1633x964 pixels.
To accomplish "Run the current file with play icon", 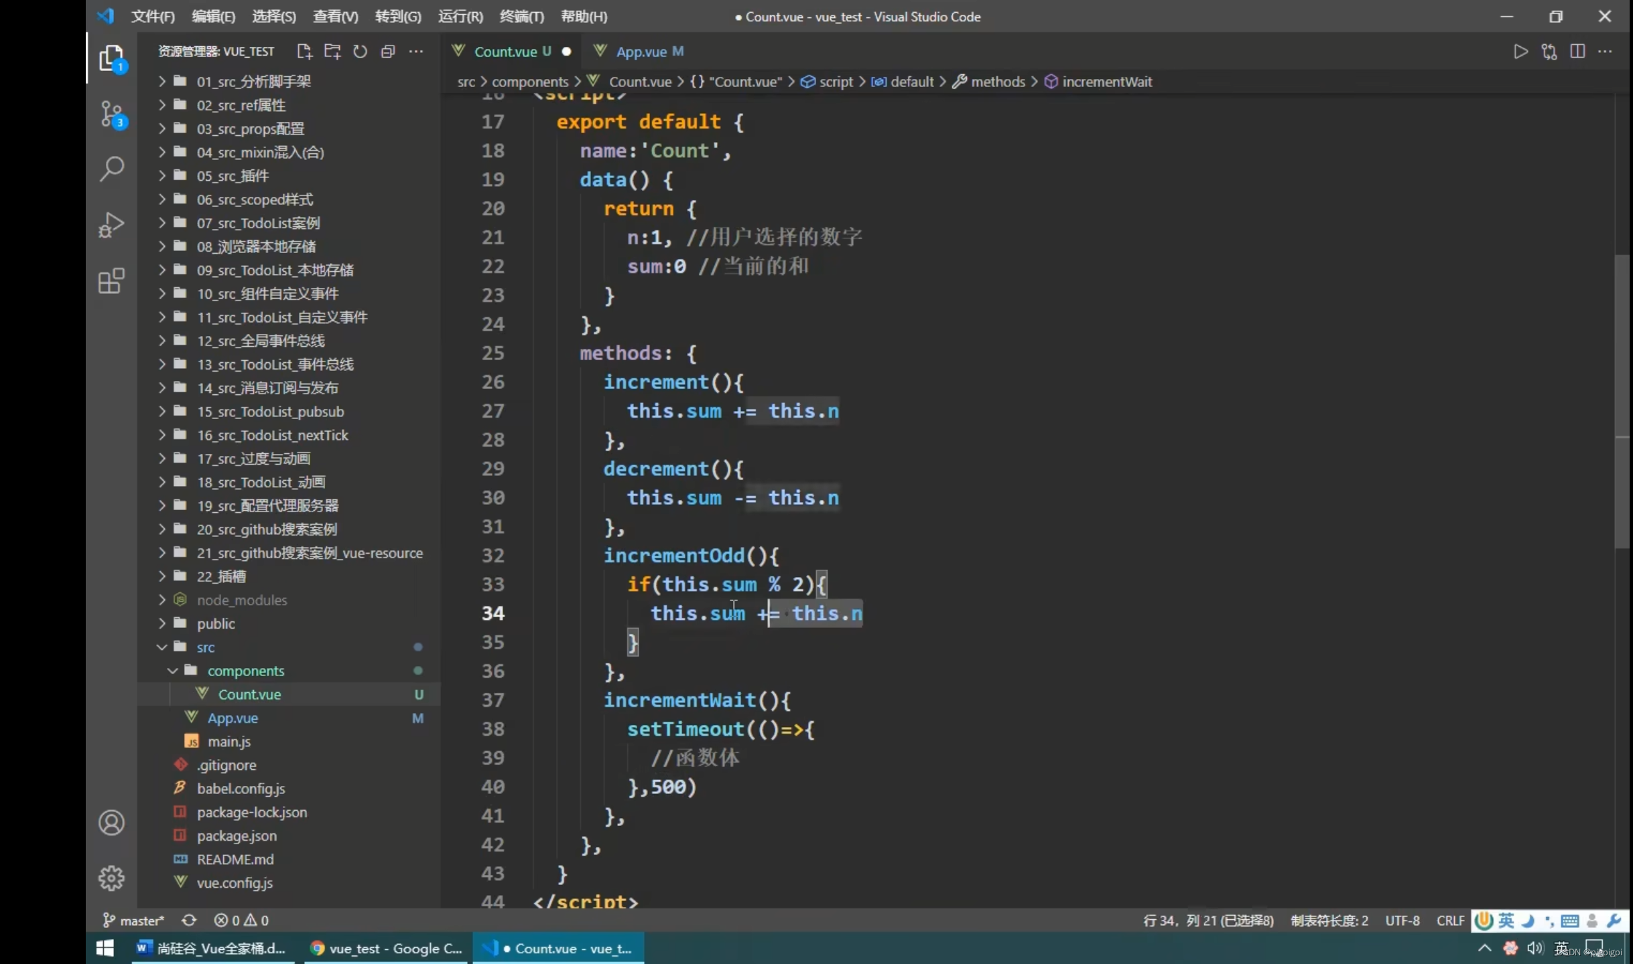I will point(1520,52).
